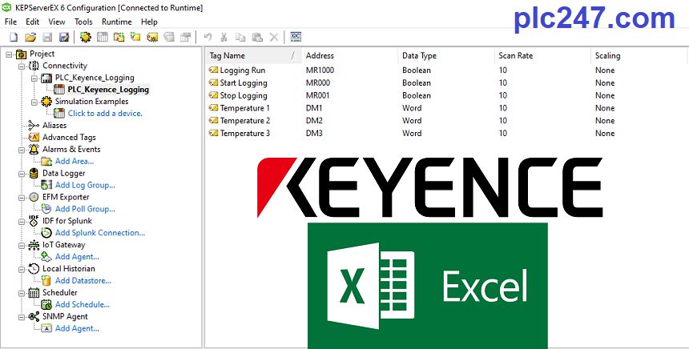Click the Open Project folder icon
The image size is (689, 349).
pos(30,37)
